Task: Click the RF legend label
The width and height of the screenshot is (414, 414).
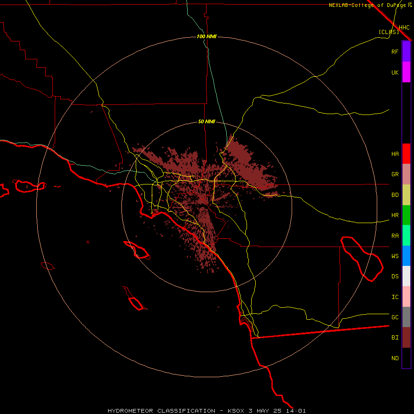Action: point(395,52)
